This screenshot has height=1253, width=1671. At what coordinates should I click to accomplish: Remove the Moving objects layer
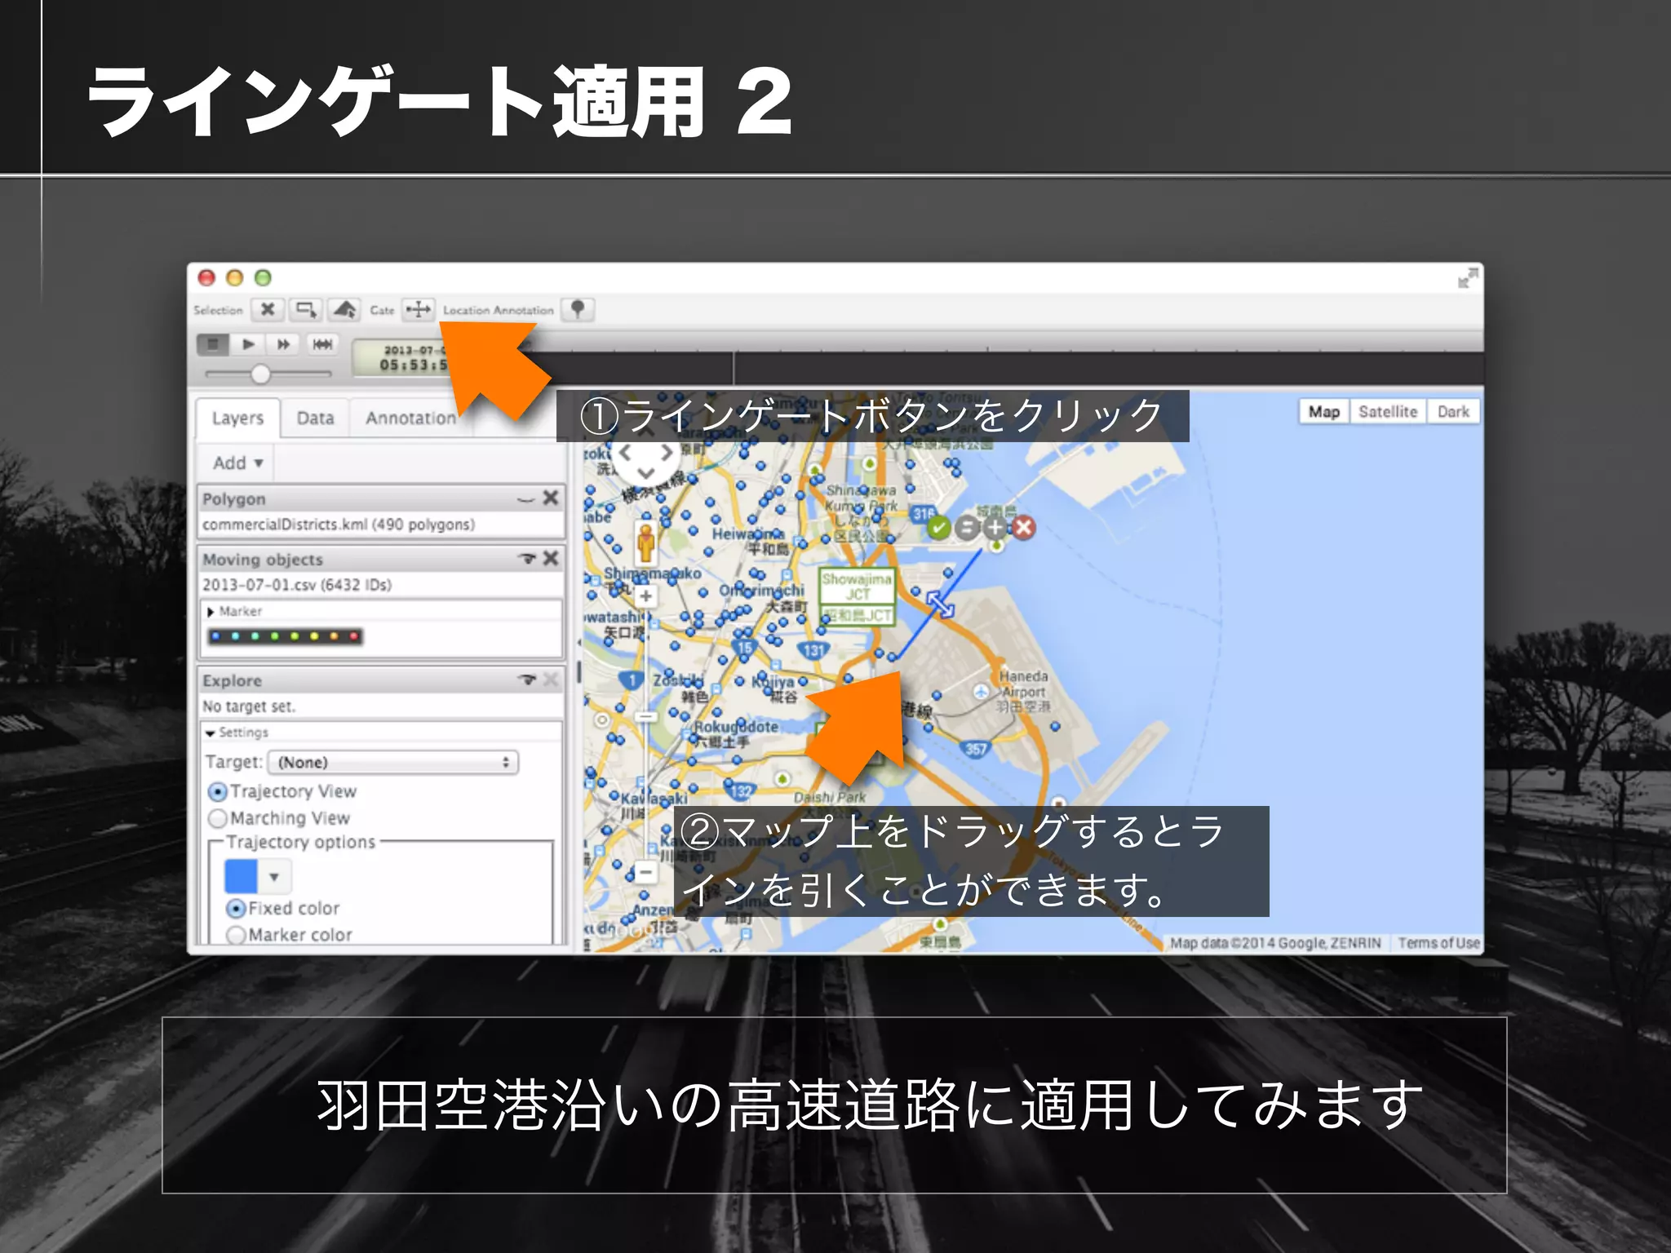point(551,558)
